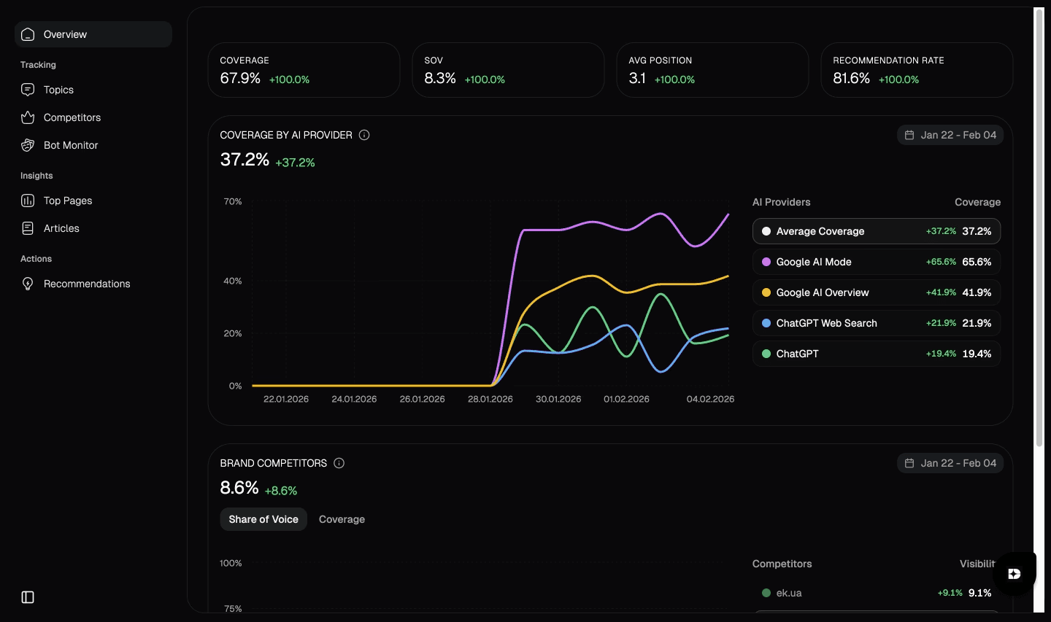Click the Overview home icon
The image size is (1051, 622).
point(28,34)
